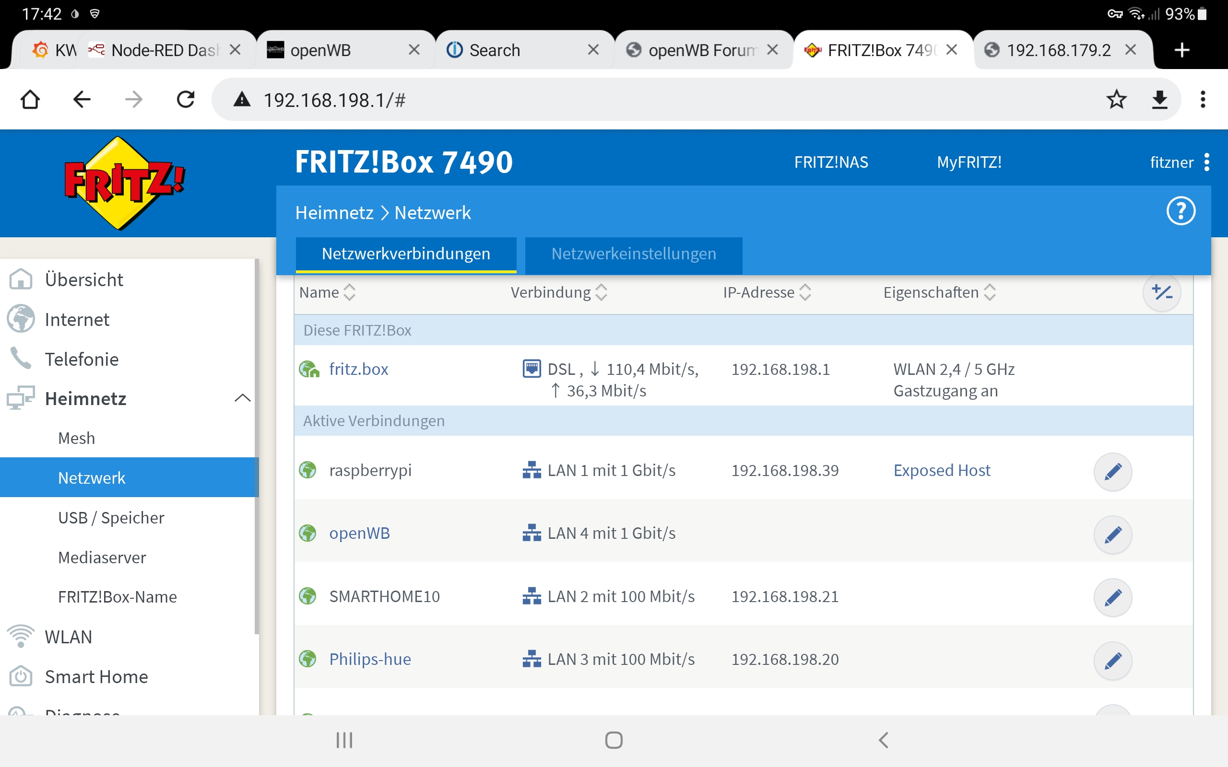Close the Node-RED Dashboard browser tab
The height and width of the screenshot is (767, 1228).
(x=235, y=50)
